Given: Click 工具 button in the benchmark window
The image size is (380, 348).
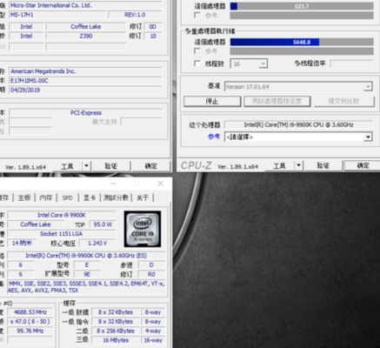Looking at the screenshot, I should (x=279, y=166).
